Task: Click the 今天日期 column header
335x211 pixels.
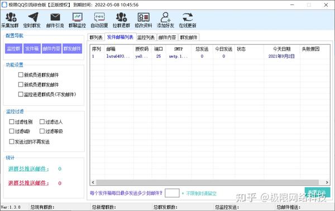Action: tap(281, 49)
